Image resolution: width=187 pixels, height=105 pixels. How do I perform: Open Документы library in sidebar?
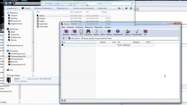pyautogui.click(x=15, y=34)
